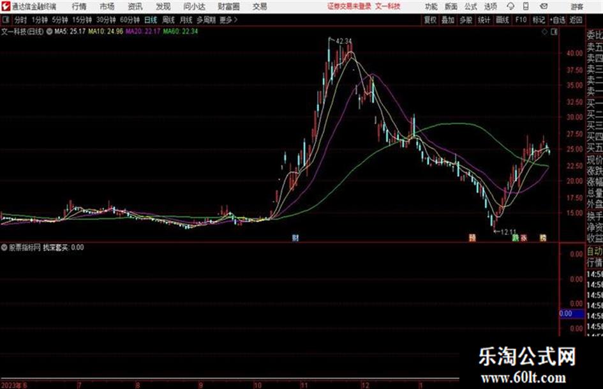This screenshot has height=389, width=603.
Task: Click the MA10: 24.96 label
Action: click(105, 31)
